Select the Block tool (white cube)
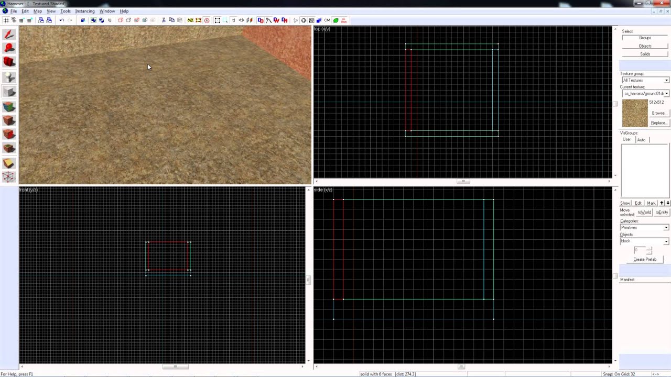Viewport: 671px width, 377px height. 9,92
